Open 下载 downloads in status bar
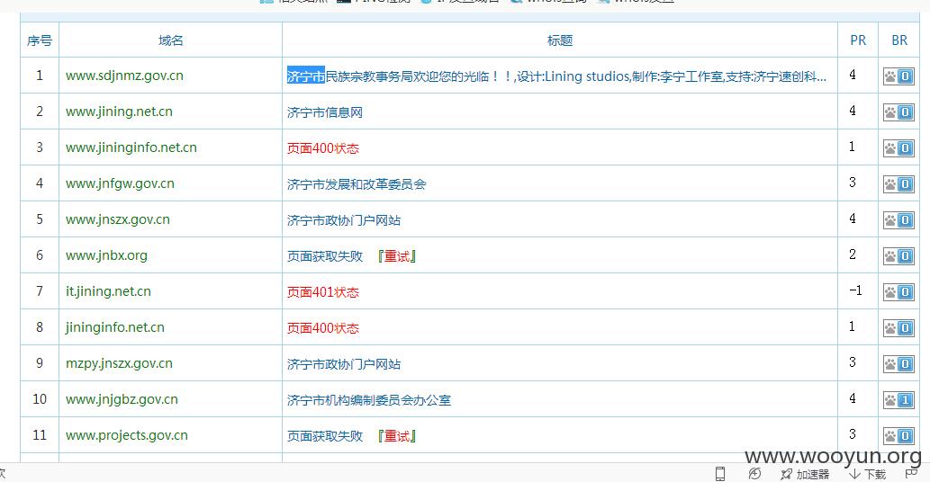This screenshot has height=482, width=930. pos(867,474)
